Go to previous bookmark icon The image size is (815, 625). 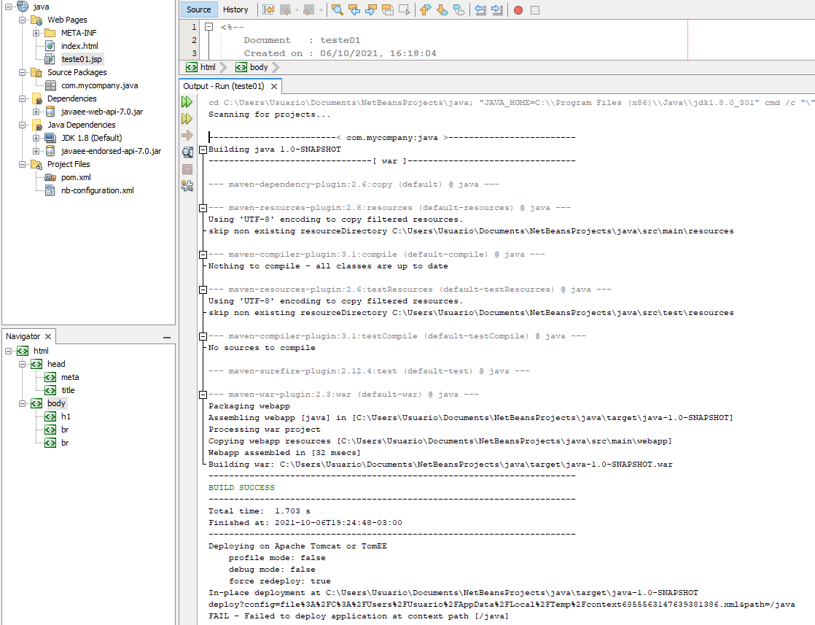click(425, 10)
